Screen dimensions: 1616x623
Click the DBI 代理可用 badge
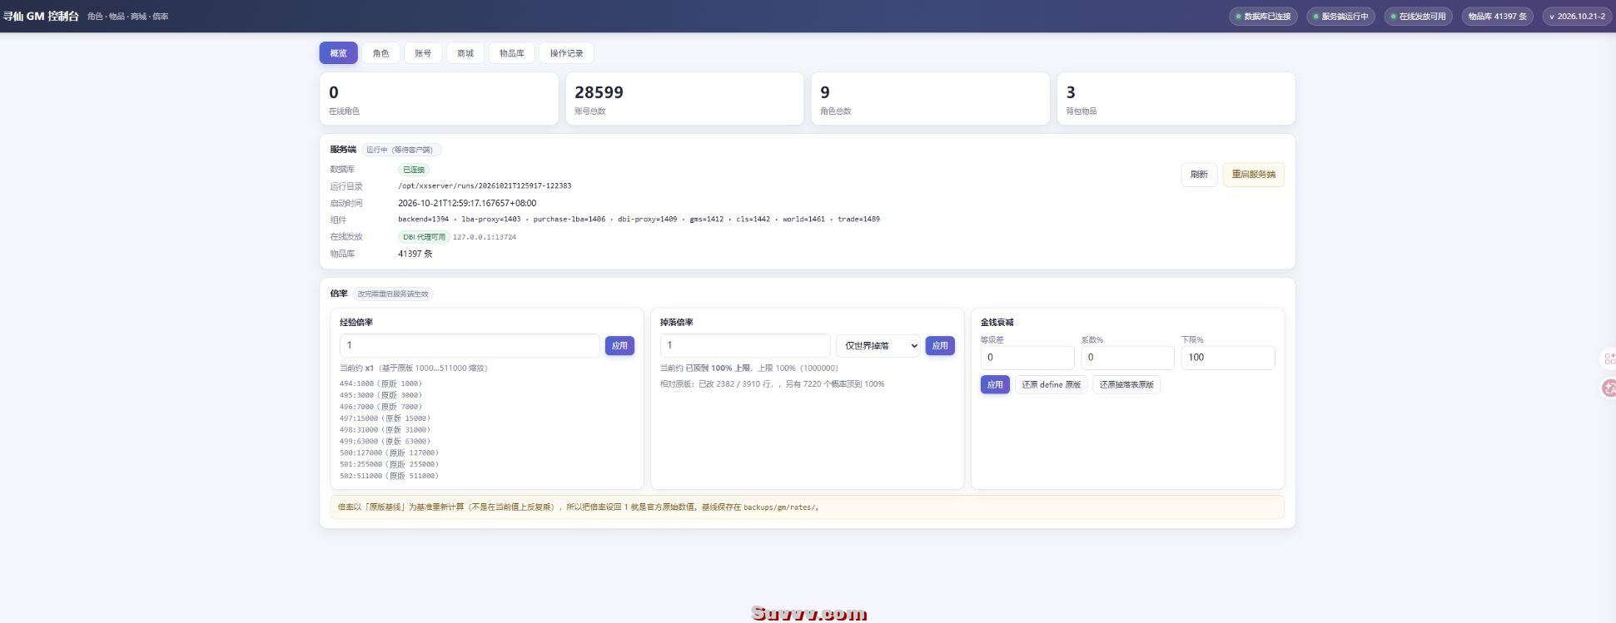(424, 237)
